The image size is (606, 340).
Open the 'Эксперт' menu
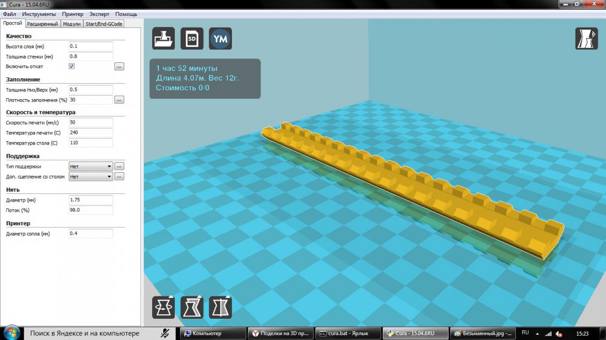99,14
